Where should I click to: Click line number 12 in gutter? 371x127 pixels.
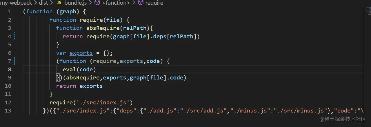pyautogui.click(x=8, y=103)
